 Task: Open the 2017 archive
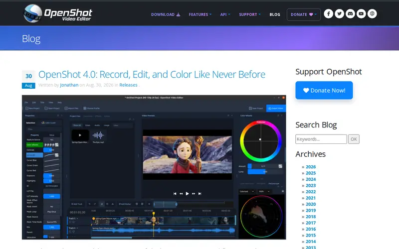coord(311,223)
